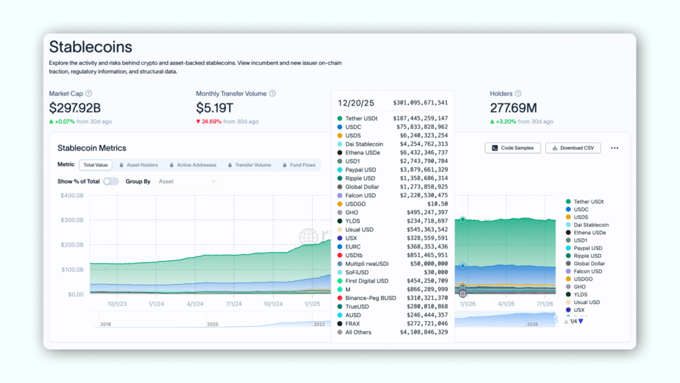The height and width of the screenshot is (383, 680).
Task: Click the lock icon on Asset Holders
Action: coord(122,165)
